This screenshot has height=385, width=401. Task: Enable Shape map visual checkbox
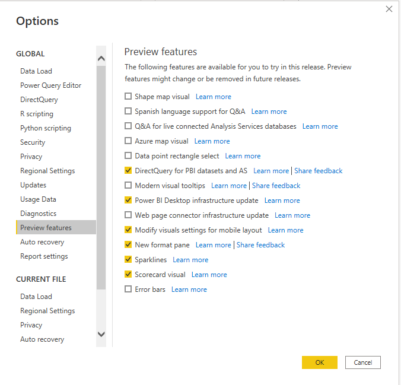pyautogui.click(x=128, y=97)
